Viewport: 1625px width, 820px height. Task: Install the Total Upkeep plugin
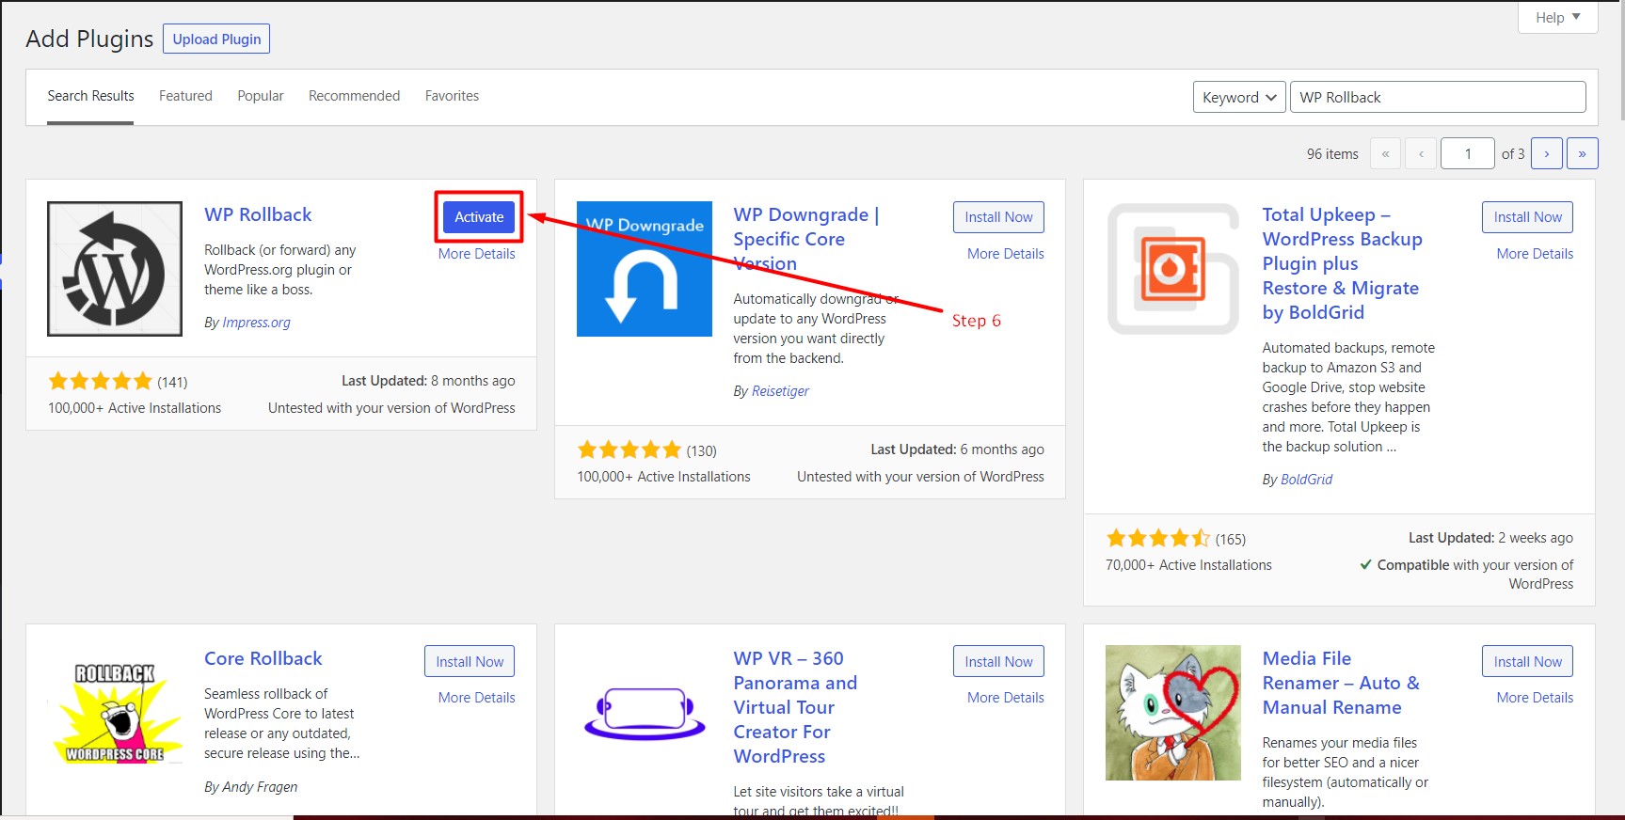coord(1527,217)
